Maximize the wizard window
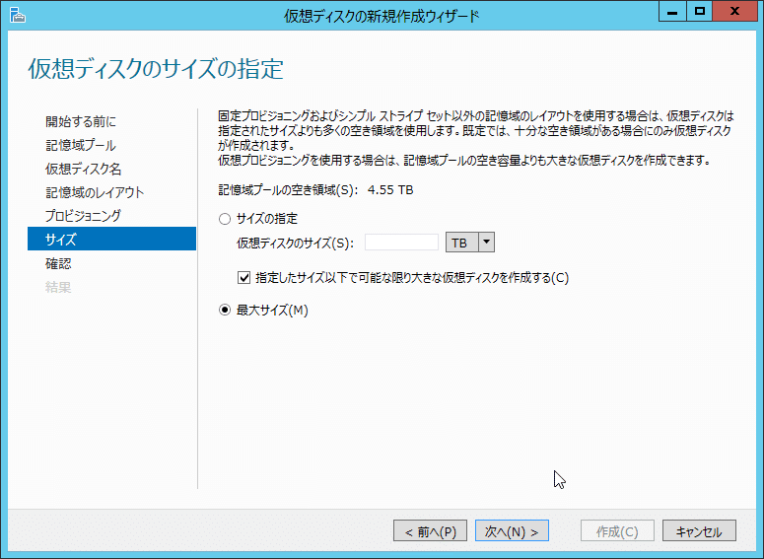The height and width of the screenshot is (559, 764). (700, 12)
